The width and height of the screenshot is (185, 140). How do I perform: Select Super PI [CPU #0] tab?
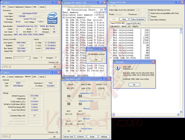pos(117,23)
